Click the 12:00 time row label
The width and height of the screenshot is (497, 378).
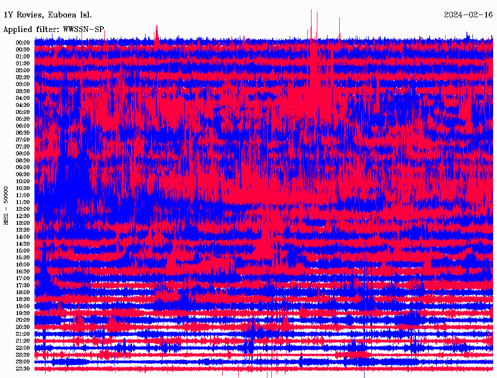[23, 209]
